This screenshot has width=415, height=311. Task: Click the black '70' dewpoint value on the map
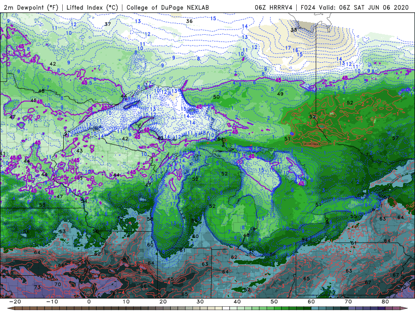(x=58, y=284)
